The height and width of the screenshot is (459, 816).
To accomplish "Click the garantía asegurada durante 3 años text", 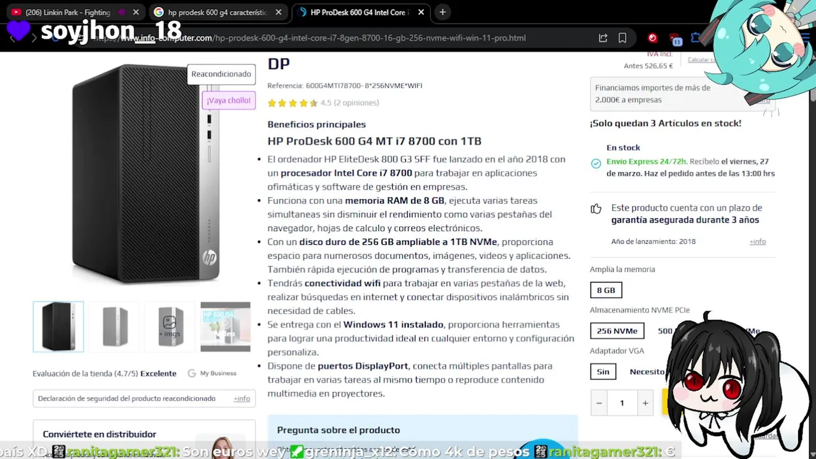I will [685, 220].
